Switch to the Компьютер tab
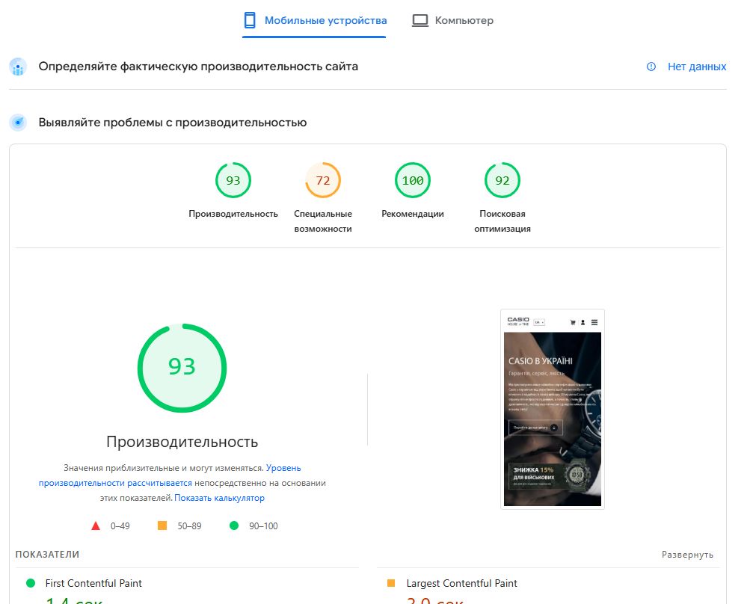The width and height of the screenshot is (756, 604). click(x=452, y=21)
